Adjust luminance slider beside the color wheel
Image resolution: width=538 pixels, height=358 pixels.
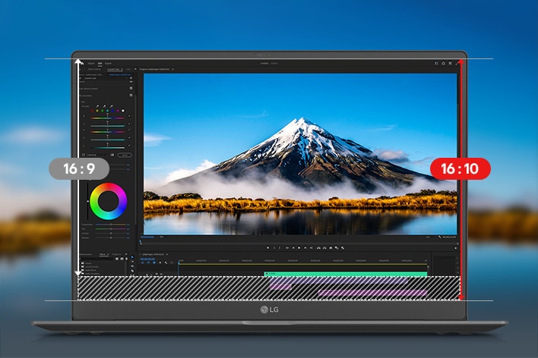(88, 201)
